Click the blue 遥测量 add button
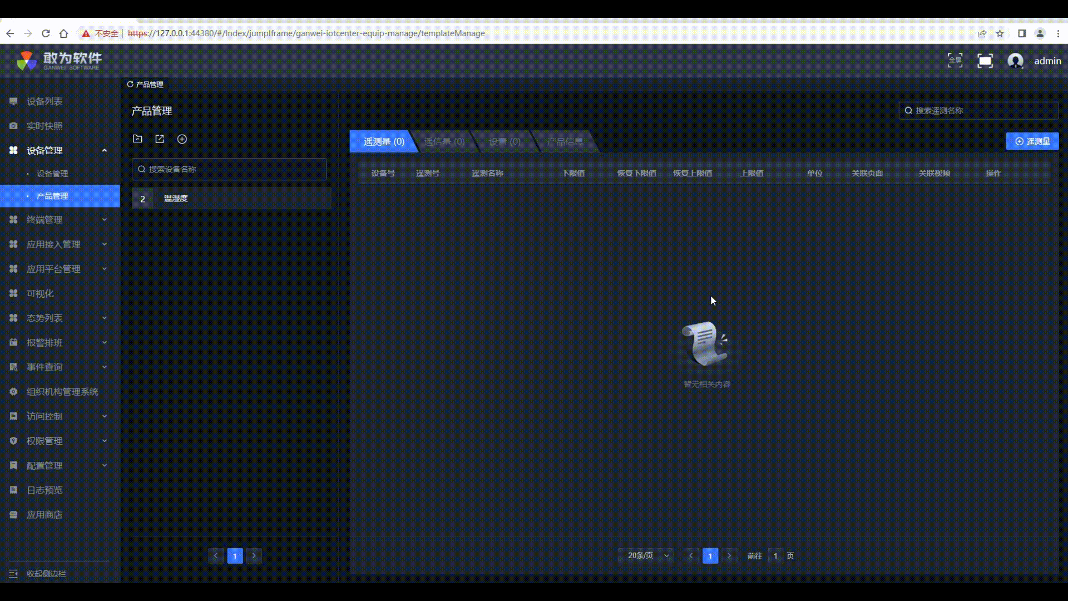The height and width of the screenshot is (601, 1068). point(1032,141)
